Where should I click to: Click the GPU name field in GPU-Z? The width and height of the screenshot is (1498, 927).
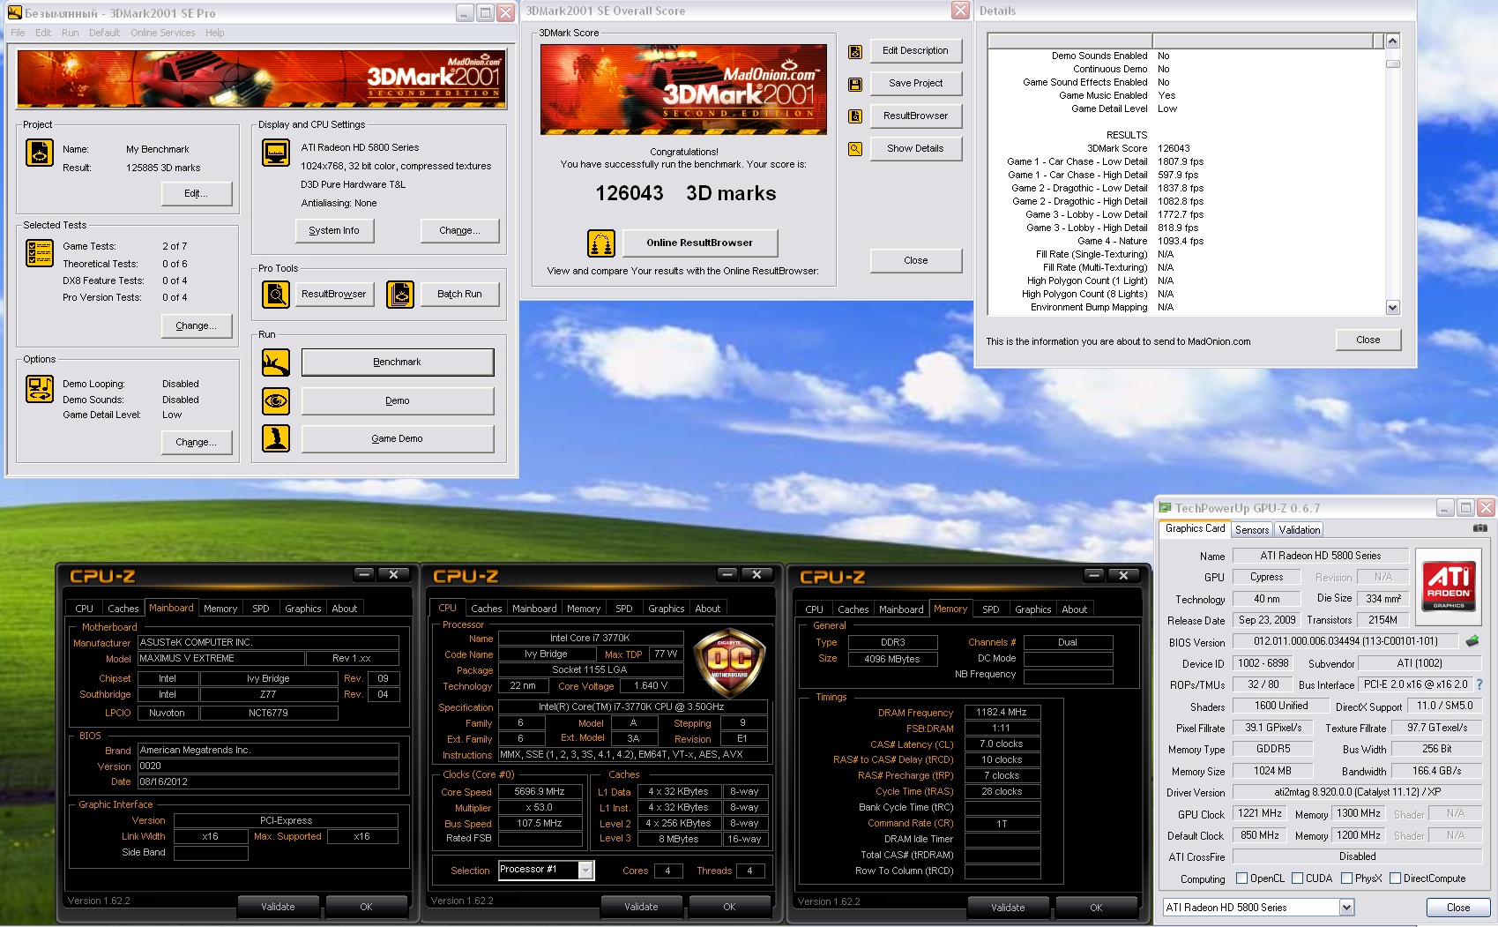(x=1321, y=556)
